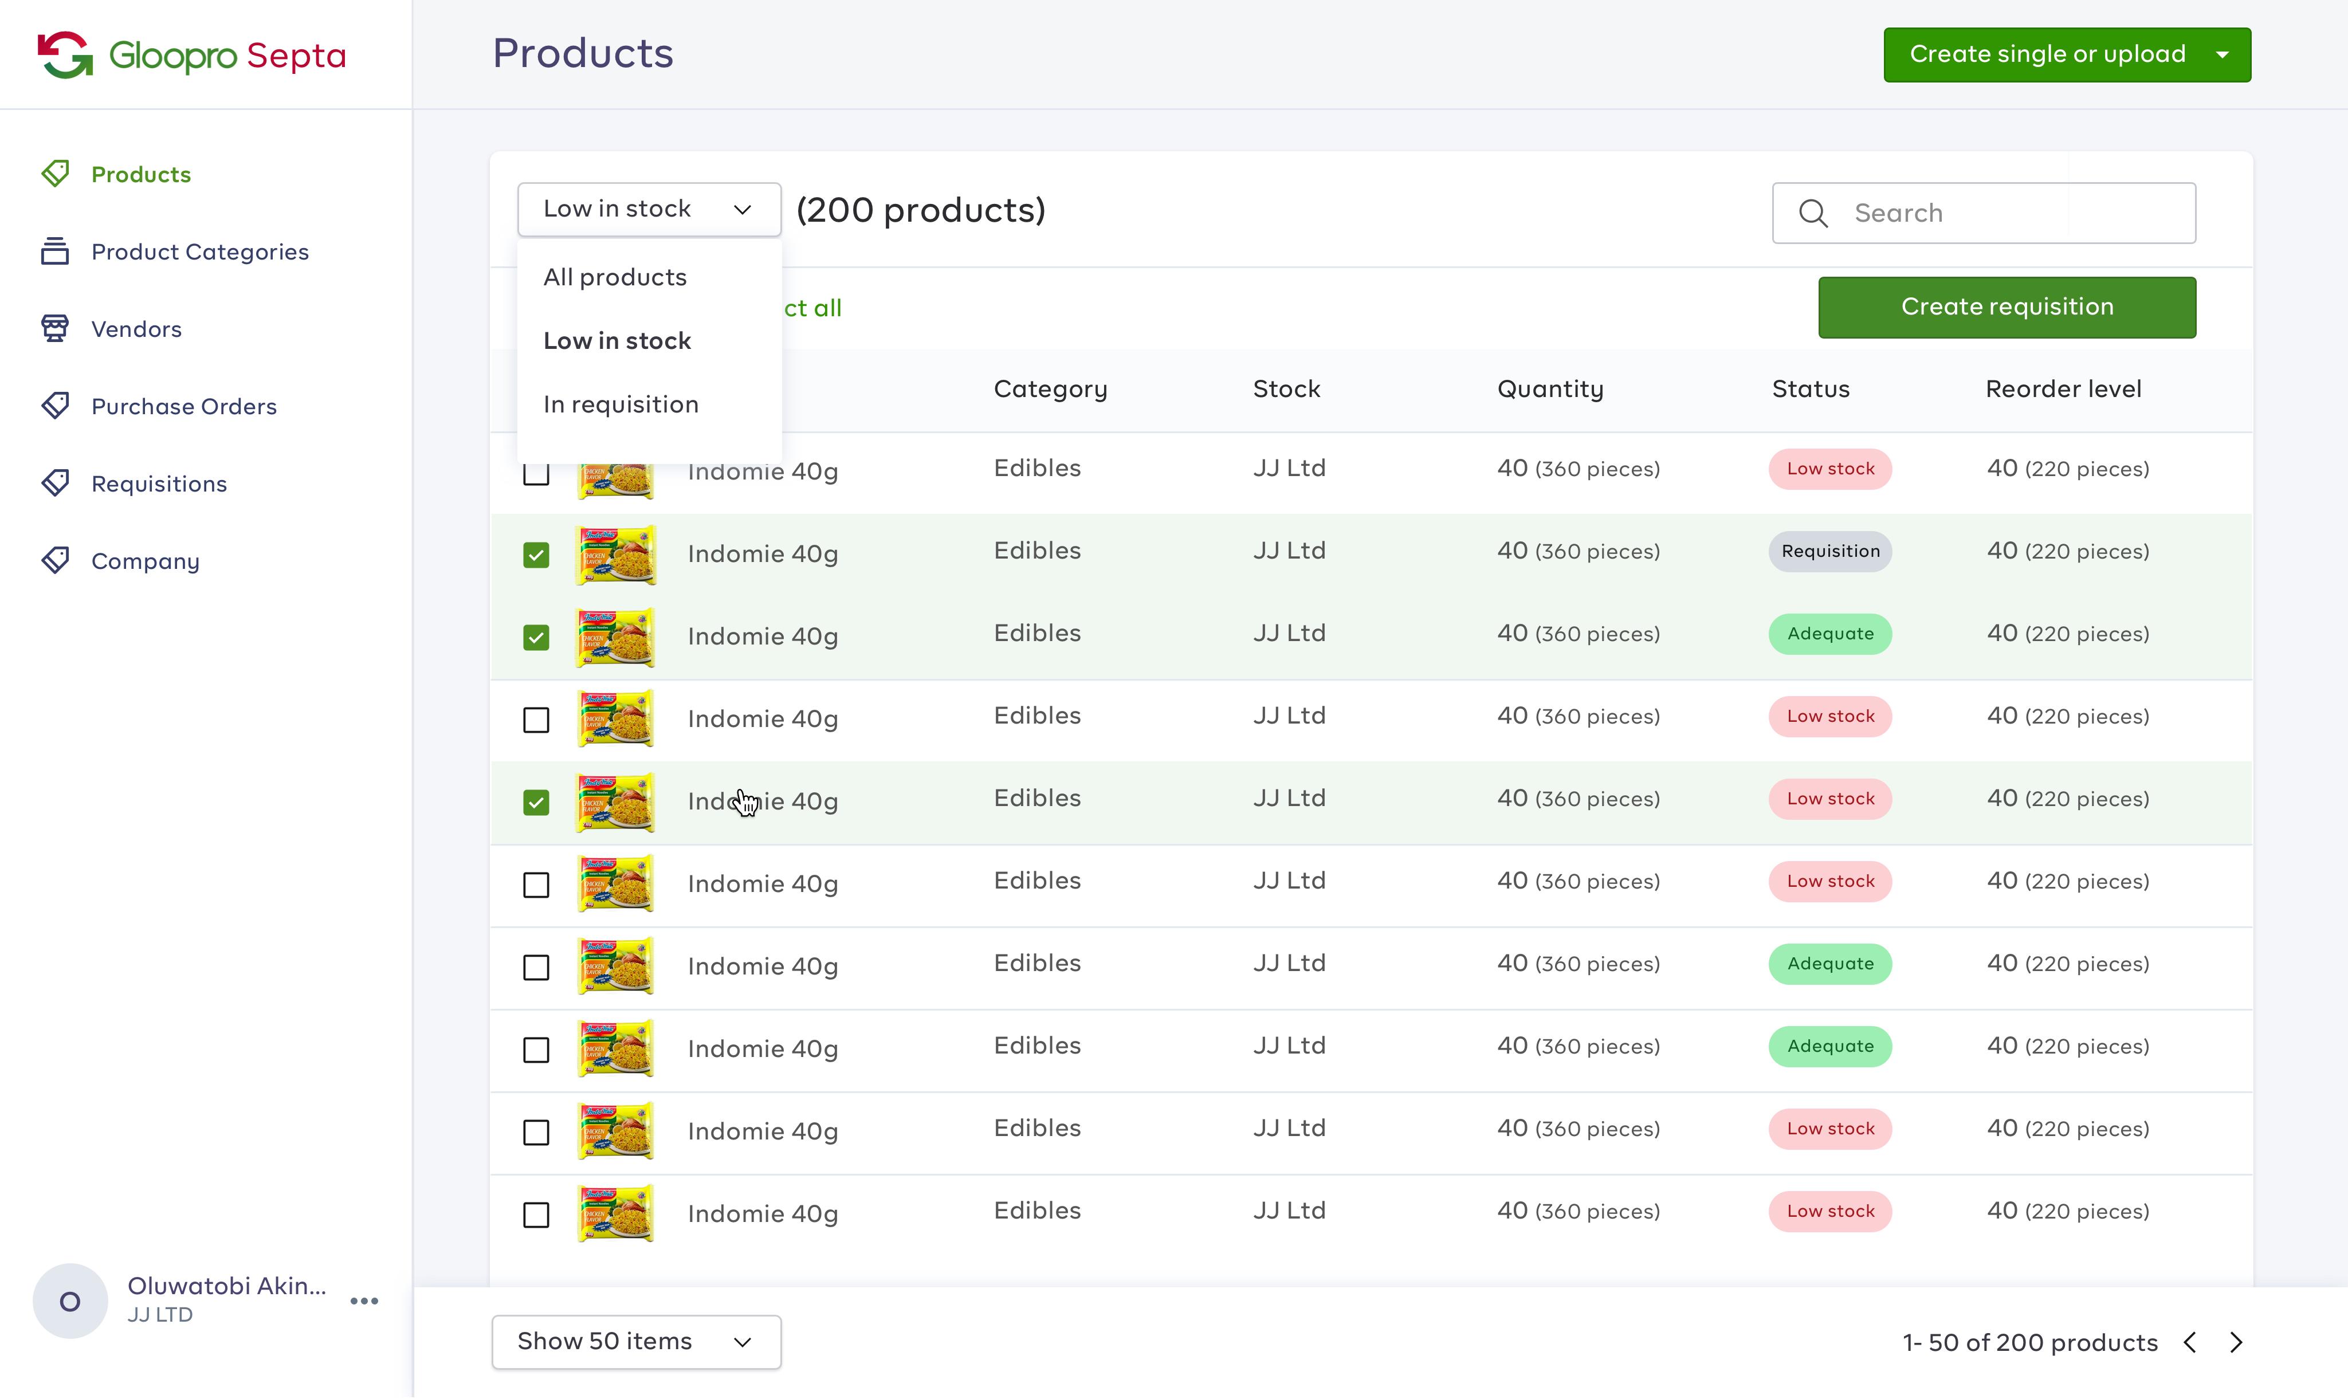The height and width of the screenshot is (1399, 2348).
Task: Click the Gloopro Septa logo icon
Action: 65,54
